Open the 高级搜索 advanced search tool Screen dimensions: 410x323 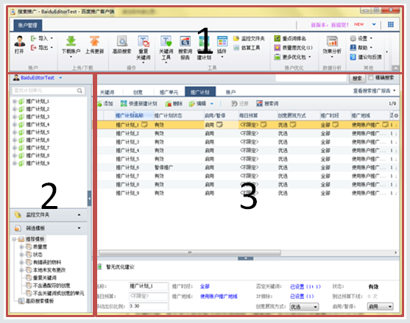[122, 41]
